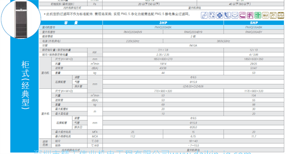Click the upward airflow arrow icon
The height and width of the screenshot is (154, 286).
click(227, 15)
